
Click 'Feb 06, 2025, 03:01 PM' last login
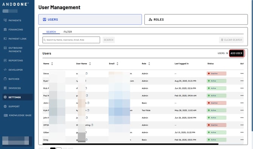185,140
